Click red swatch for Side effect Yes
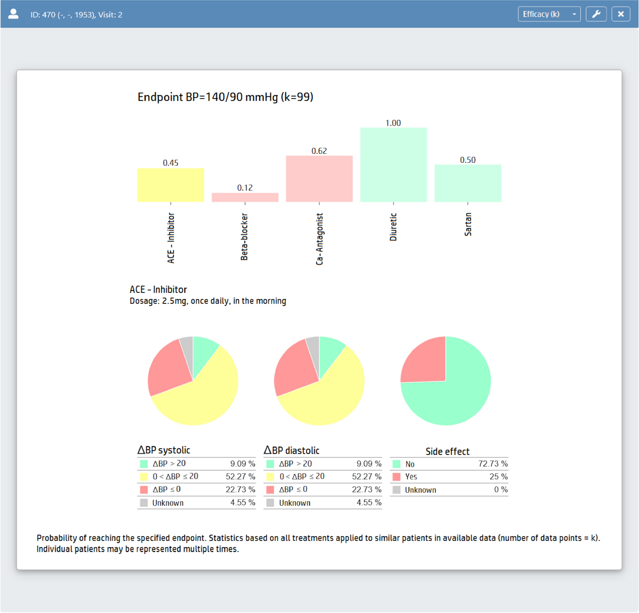This screenshot has height=613, width=639. tap(396, 476)
